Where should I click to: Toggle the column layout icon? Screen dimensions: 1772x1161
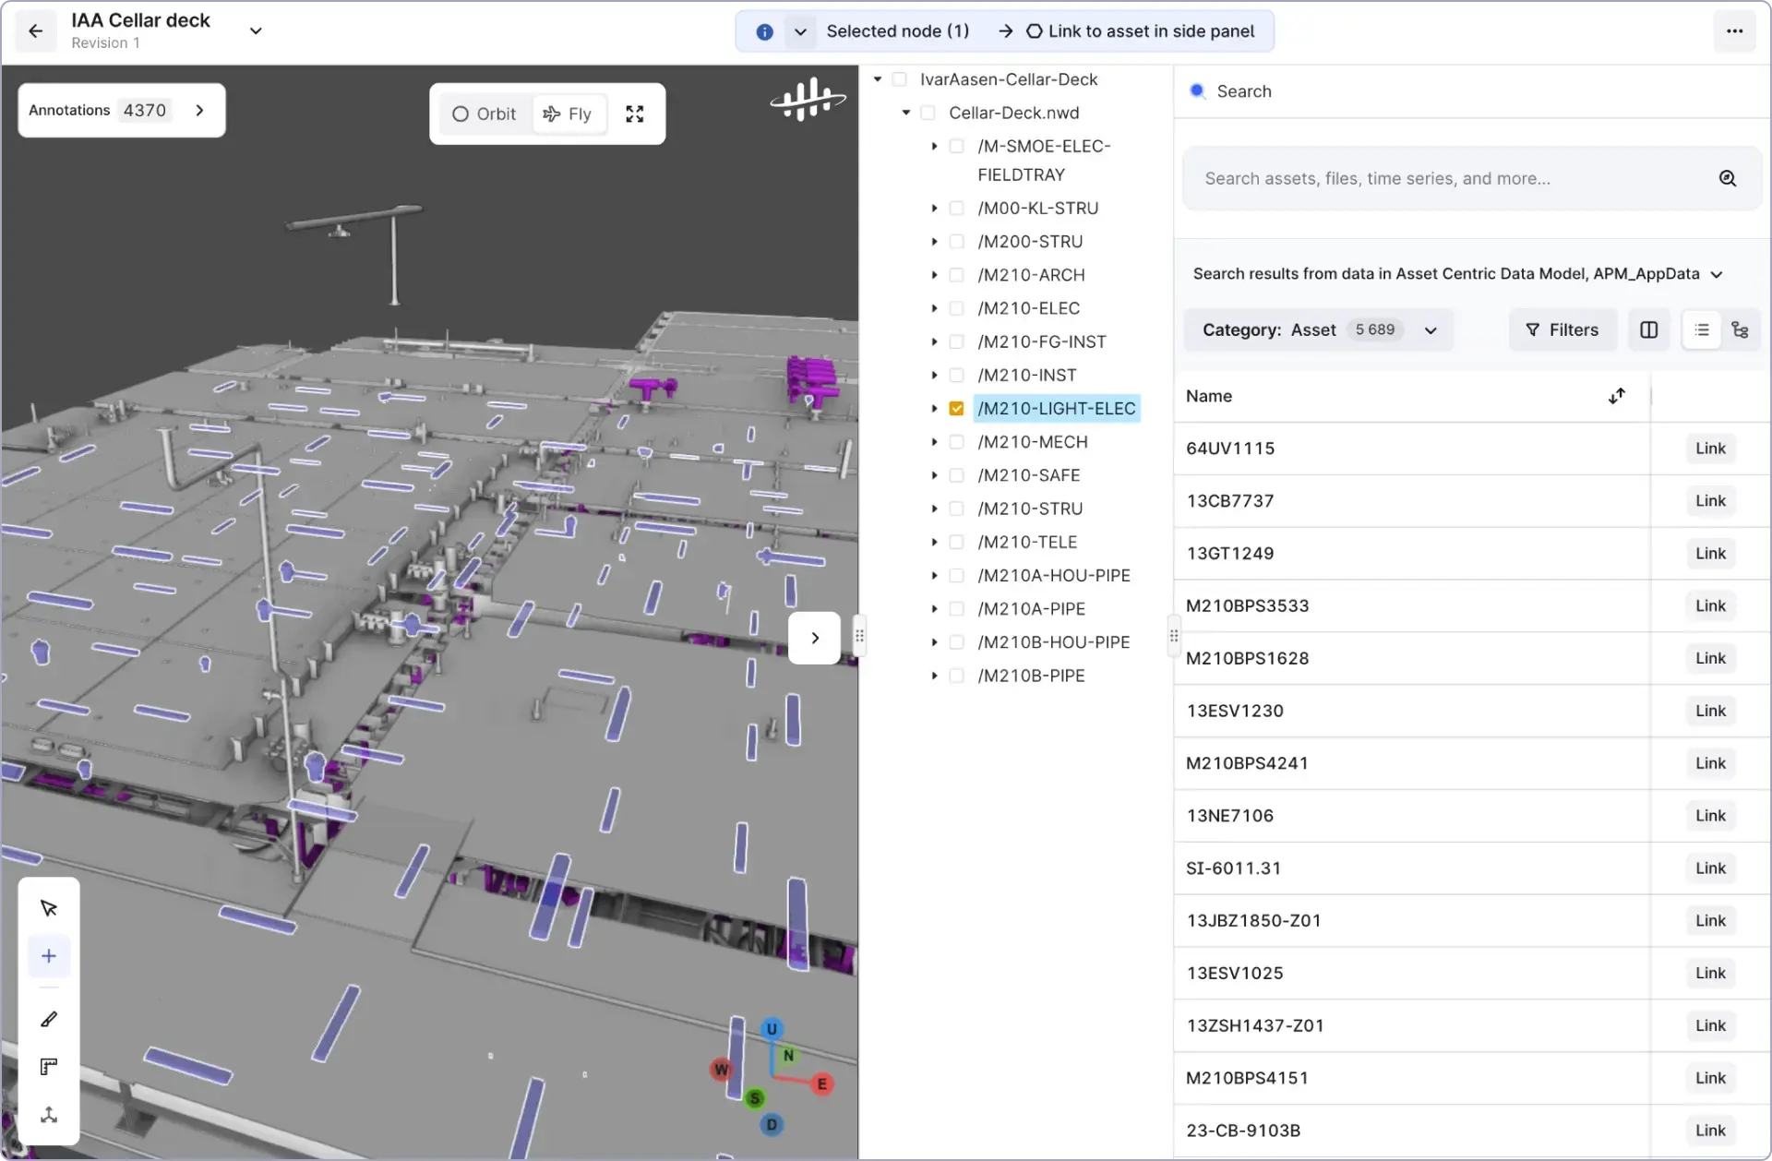[x=1649, y=330]
